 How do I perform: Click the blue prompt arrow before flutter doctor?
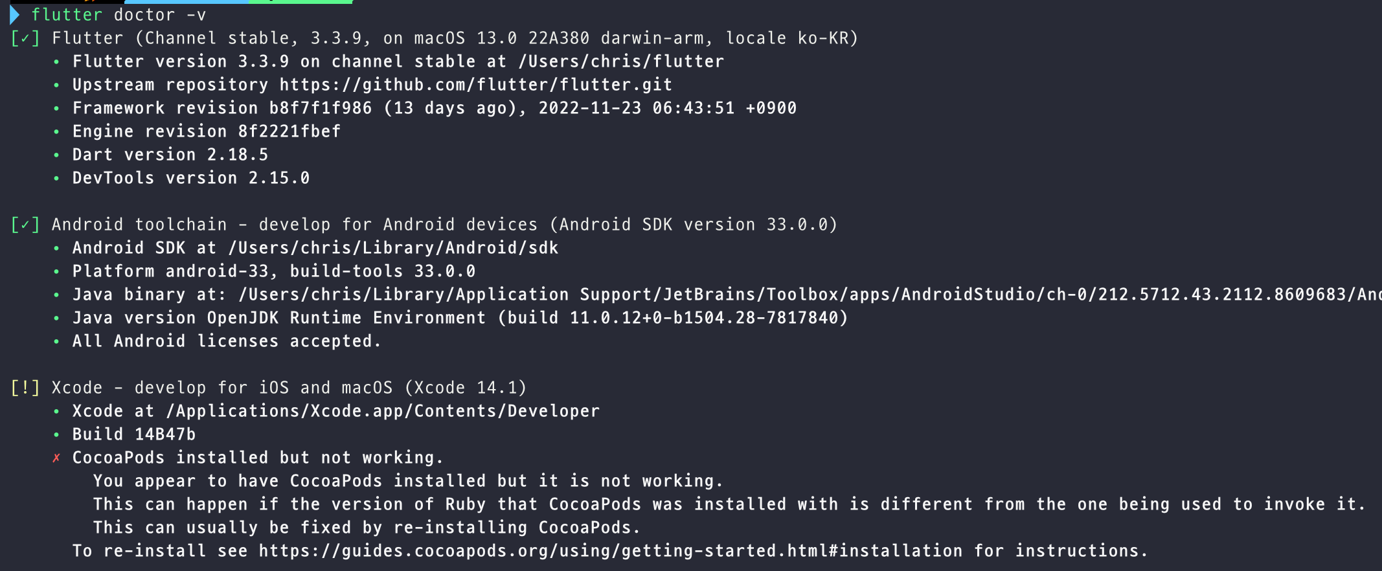tap(15, 15)
